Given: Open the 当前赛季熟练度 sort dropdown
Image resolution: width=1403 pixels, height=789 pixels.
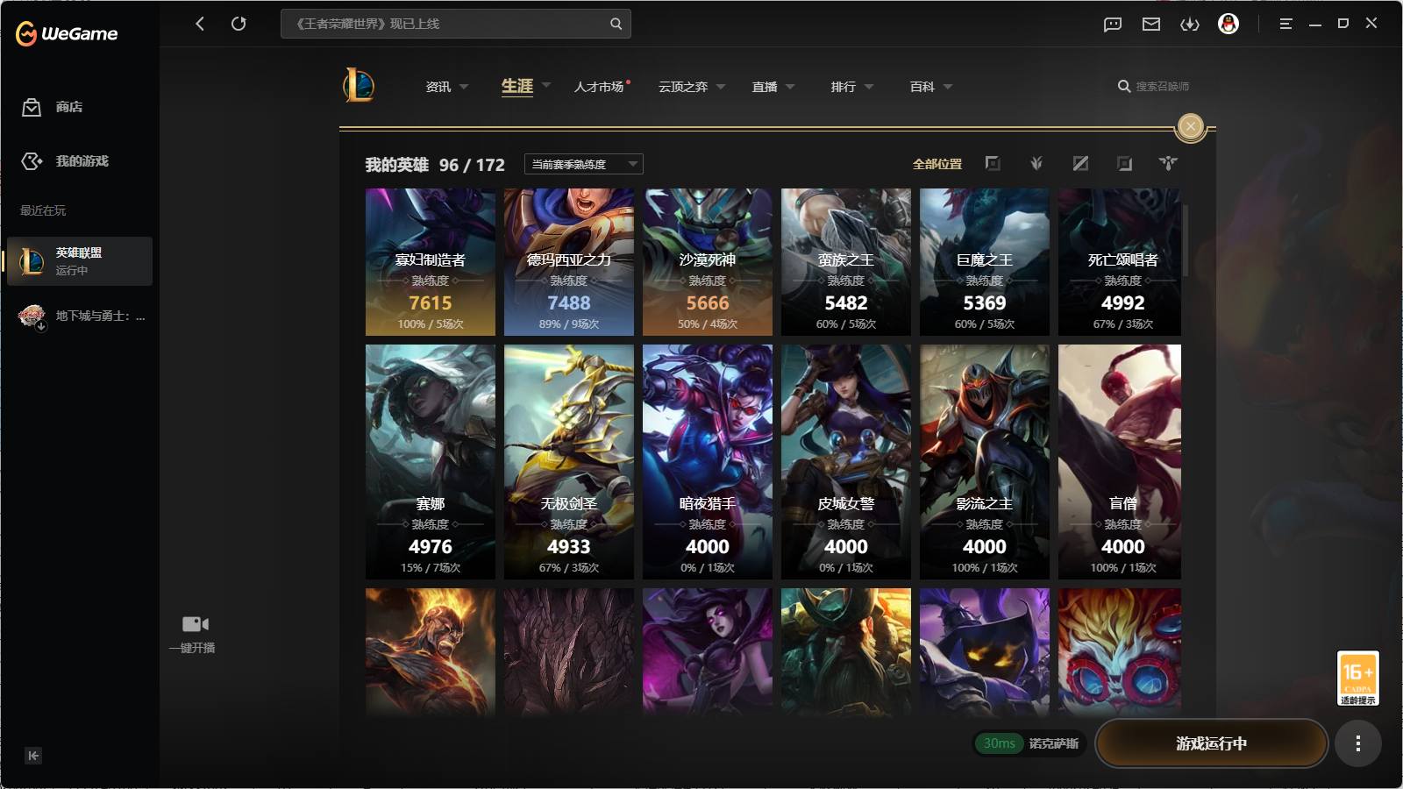Looking at the screenshot, I should tap(584, 164).
